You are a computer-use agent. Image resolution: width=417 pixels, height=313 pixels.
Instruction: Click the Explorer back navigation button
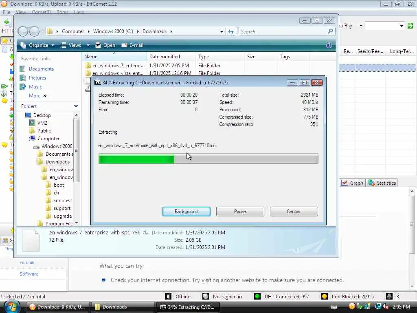click(23, 31)
